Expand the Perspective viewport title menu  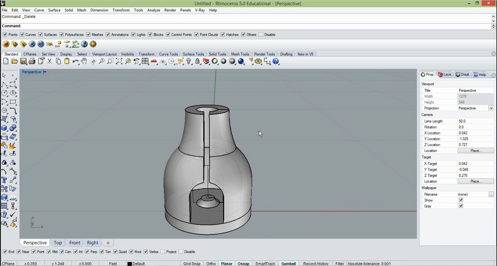click(45, 72)
